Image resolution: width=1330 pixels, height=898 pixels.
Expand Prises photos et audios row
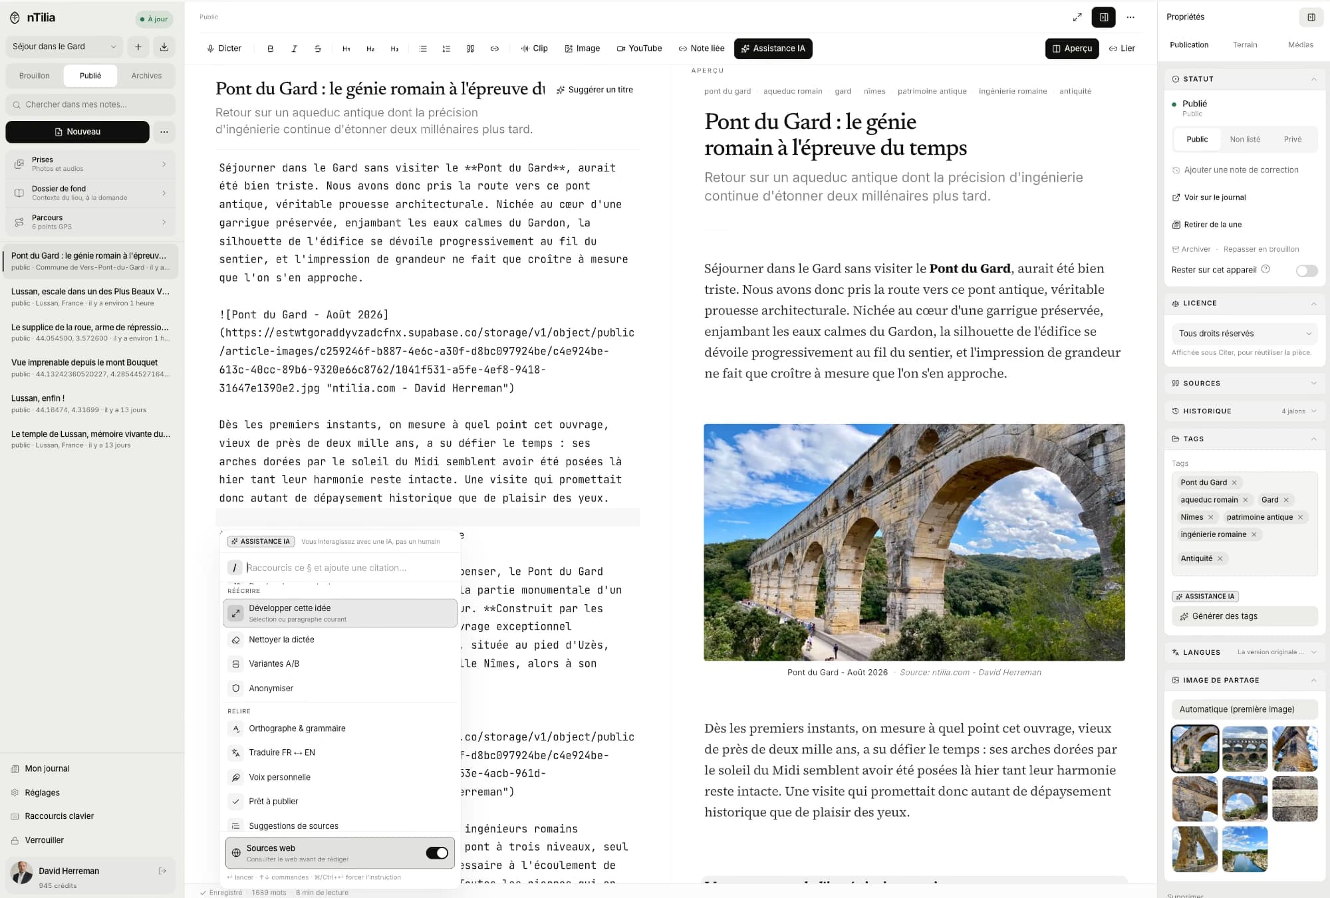[x=90, y=164]
